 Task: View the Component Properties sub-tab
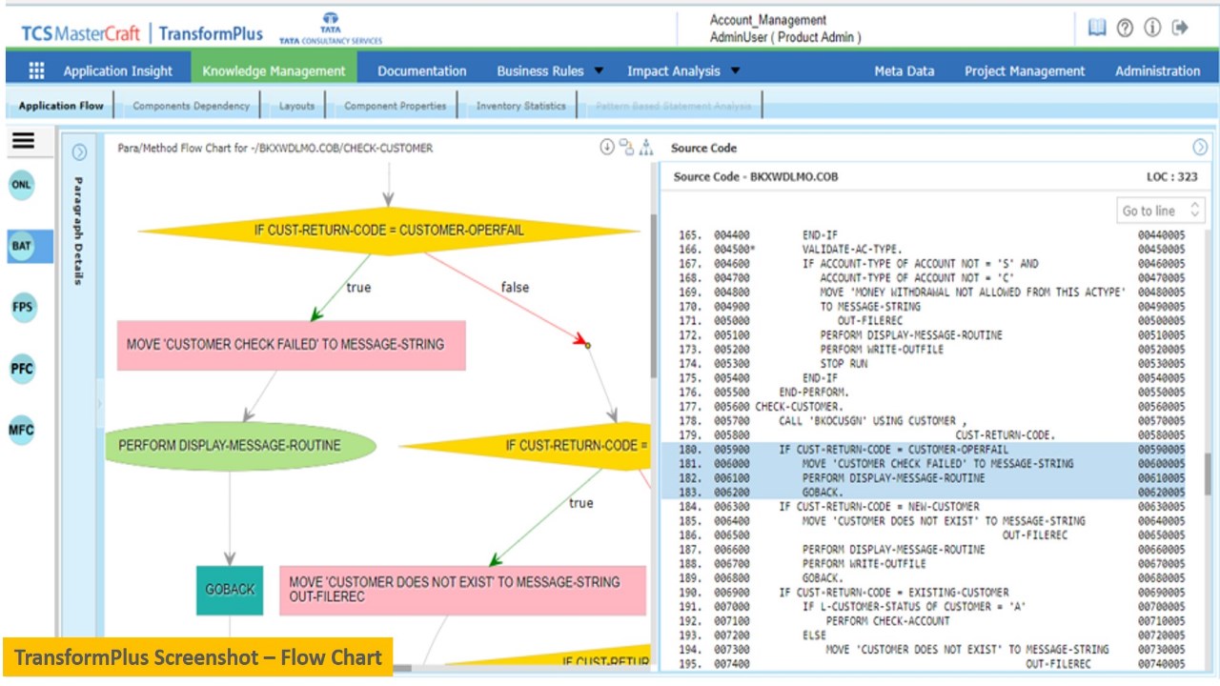(x=395, y=106)
